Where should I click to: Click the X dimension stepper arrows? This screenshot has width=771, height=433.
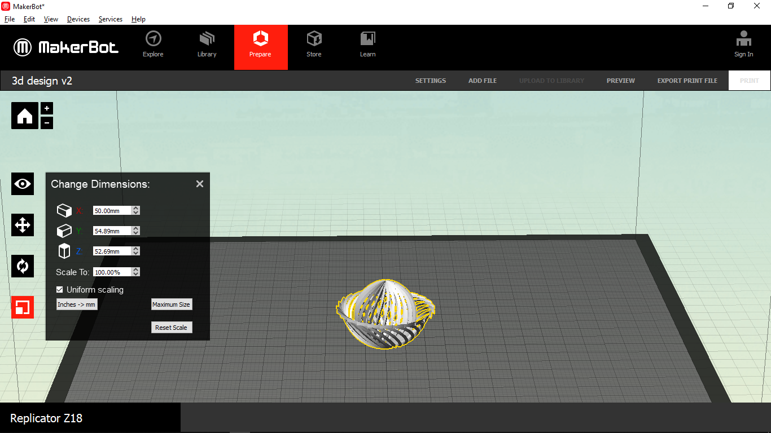(135, 210)
